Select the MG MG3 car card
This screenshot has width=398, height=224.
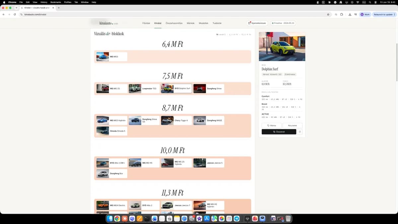pyautogui.click(x=111, y=57)
